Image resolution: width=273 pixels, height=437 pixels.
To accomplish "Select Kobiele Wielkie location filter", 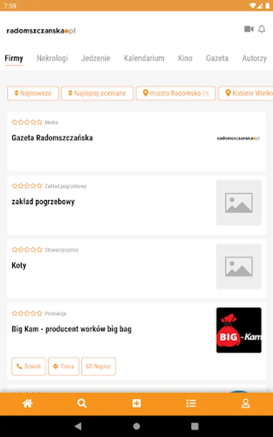I will [246, 93].
